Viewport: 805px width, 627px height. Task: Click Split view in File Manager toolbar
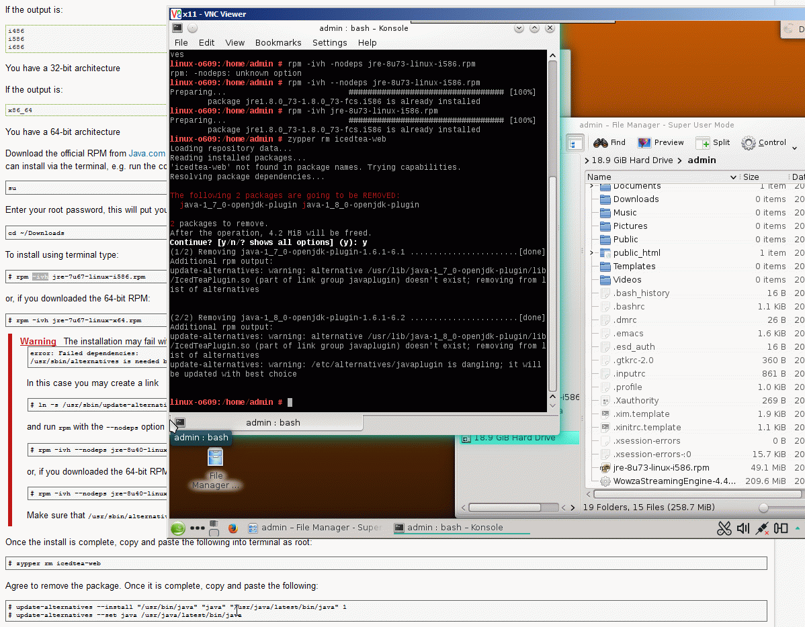click(713, 142)
